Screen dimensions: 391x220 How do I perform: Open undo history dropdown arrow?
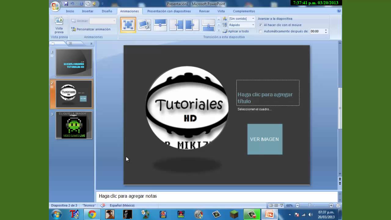[x=76, y=4]
